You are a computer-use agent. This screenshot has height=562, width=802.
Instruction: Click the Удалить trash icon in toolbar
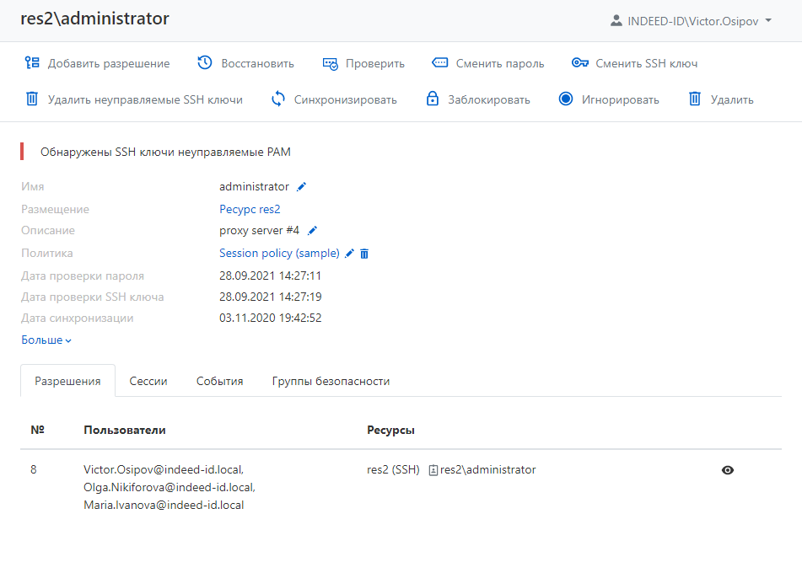(695, 99)
